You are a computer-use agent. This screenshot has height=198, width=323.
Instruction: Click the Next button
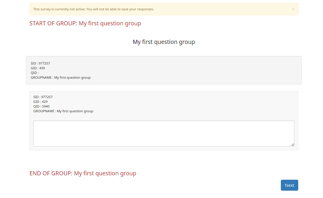point(289,185)
